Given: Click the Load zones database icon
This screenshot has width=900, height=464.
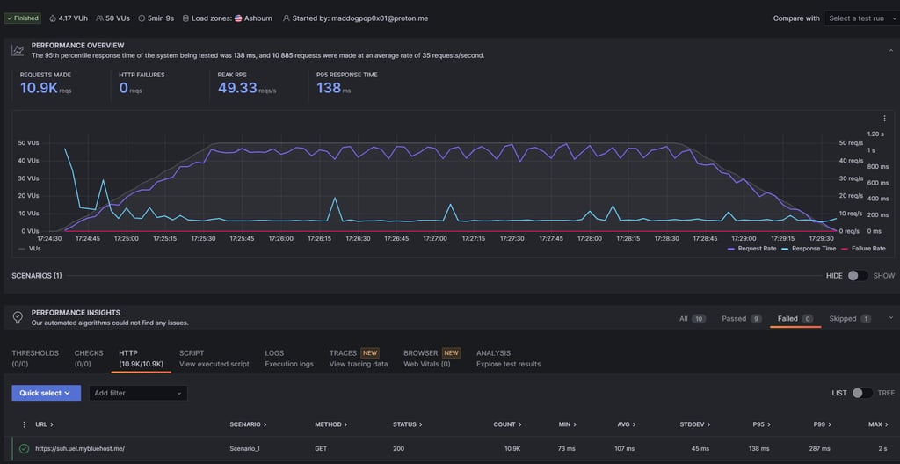Looking at the screenshot, I should (x=185, y=18).
